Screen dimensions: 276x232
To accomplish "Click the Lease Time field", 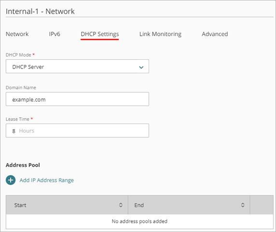I will 77,131.
